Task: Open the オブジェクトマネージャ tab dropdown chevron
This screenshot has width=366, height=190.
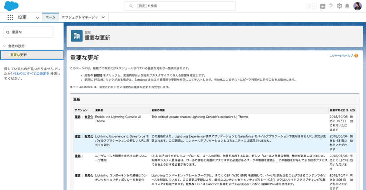Action: tap(103, 17)
